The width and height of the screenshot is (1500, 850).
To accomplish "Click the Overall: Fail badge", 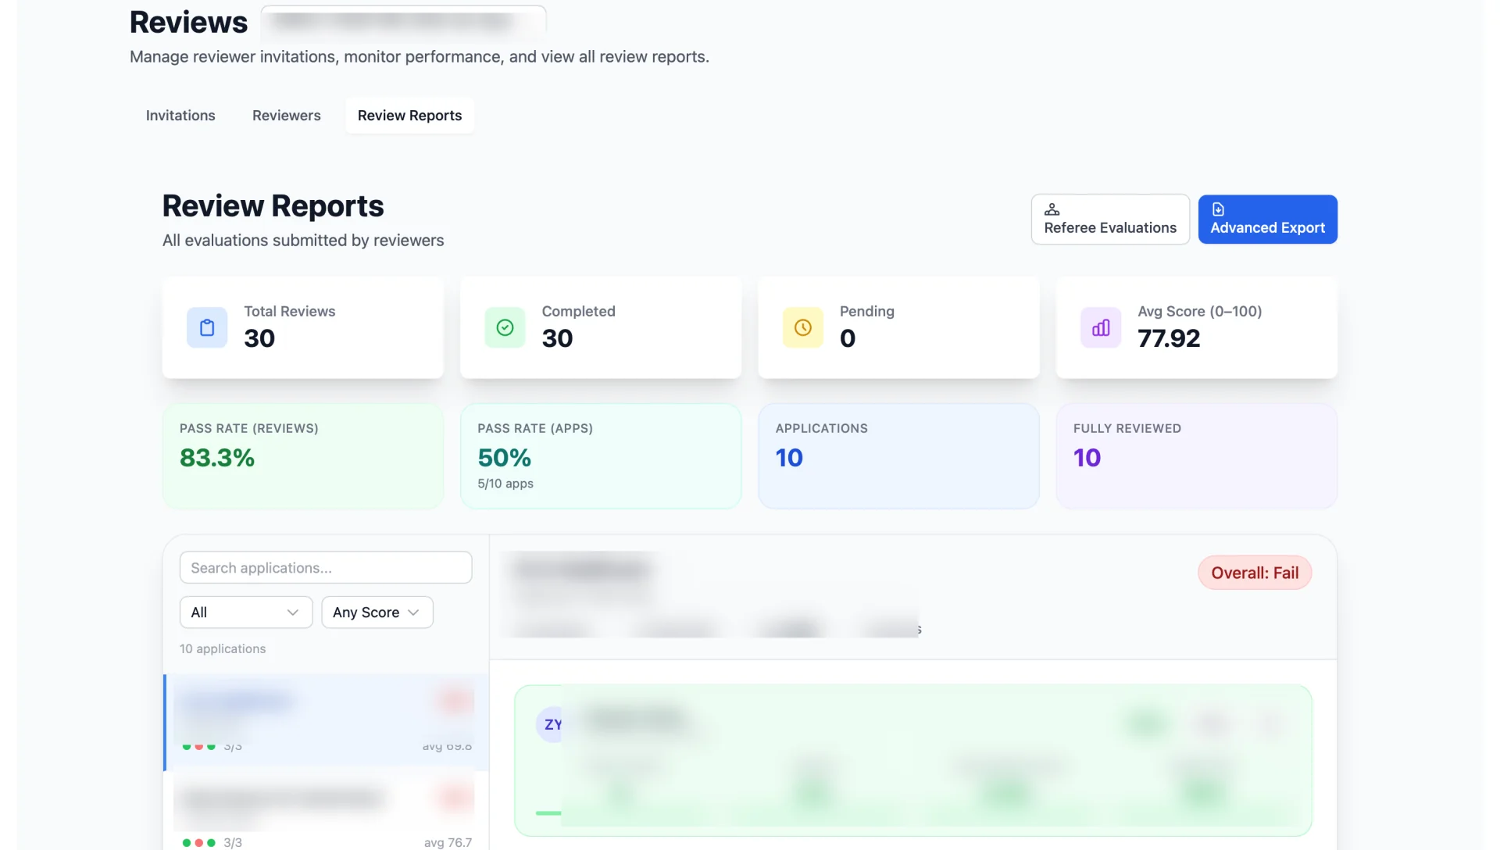I will [x=1254, y=573].
